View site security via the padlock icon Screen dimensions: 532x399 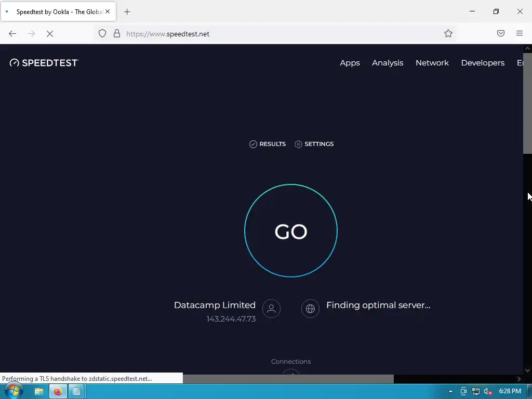[117, 33]
